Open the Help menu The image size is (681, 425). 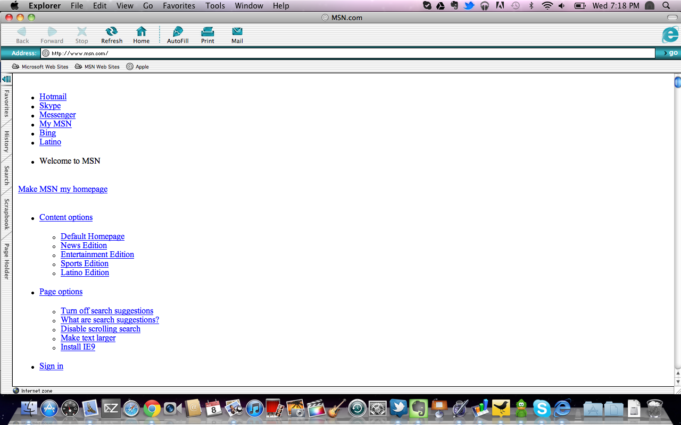click(281, 6)
